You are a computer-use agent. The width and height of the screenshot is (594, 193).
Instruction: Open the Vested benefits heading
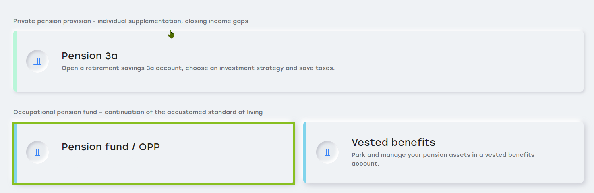(x=393, y=142)
